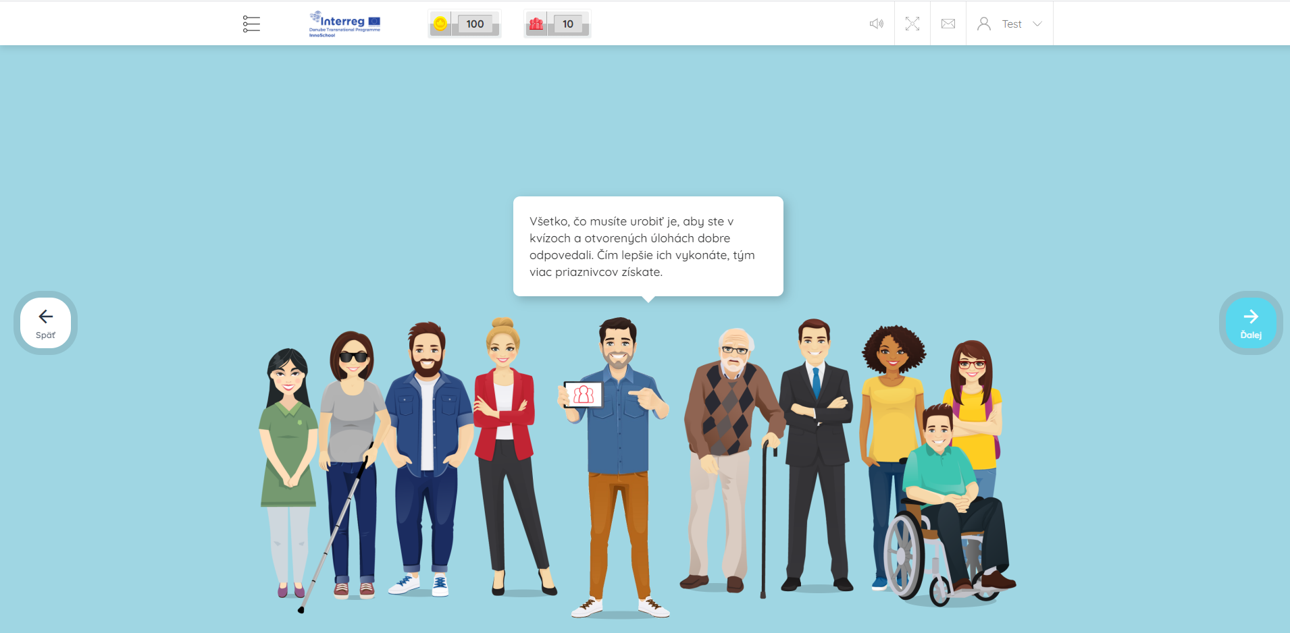Select the woman wearing dark sunglasses
1290x633 pixels.
point(351,439)
